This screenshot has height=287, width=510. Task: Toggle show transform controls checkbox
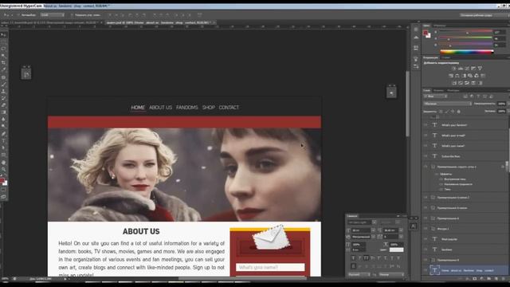72,15
